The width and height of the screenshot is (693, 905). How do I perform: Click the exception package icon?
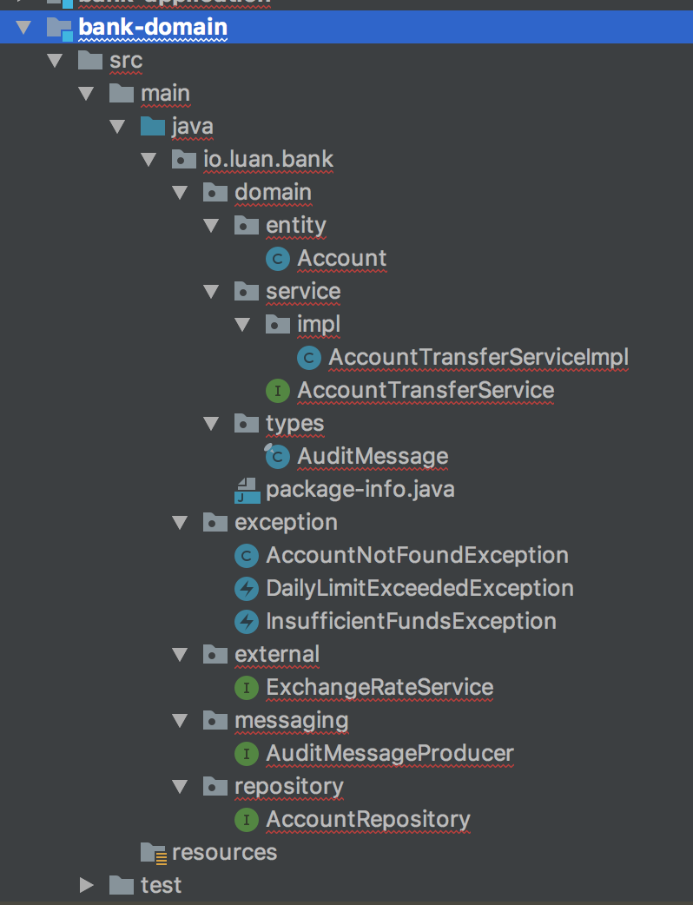point(214,522)
